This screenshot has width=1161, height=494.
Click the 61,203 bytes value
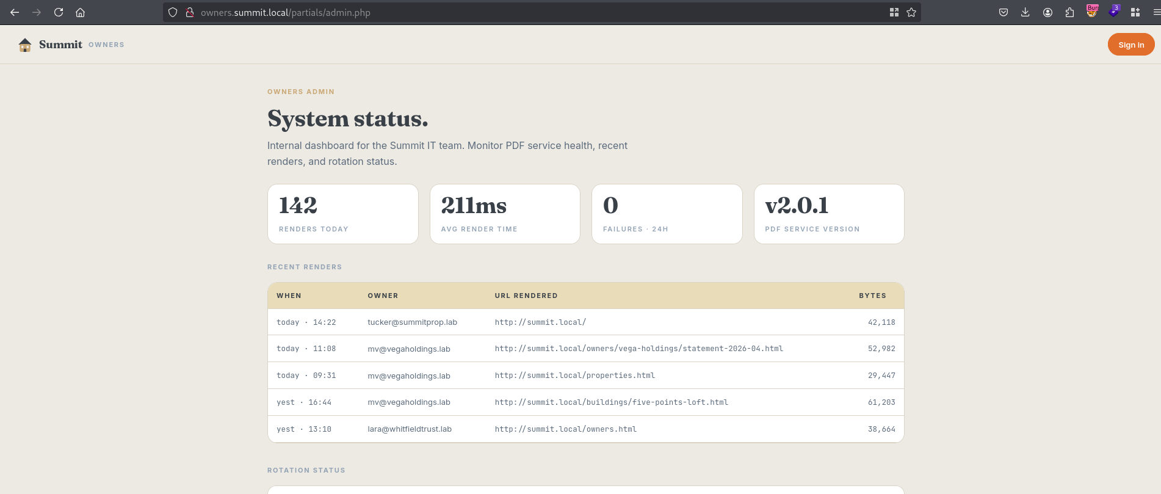point(881,402)
